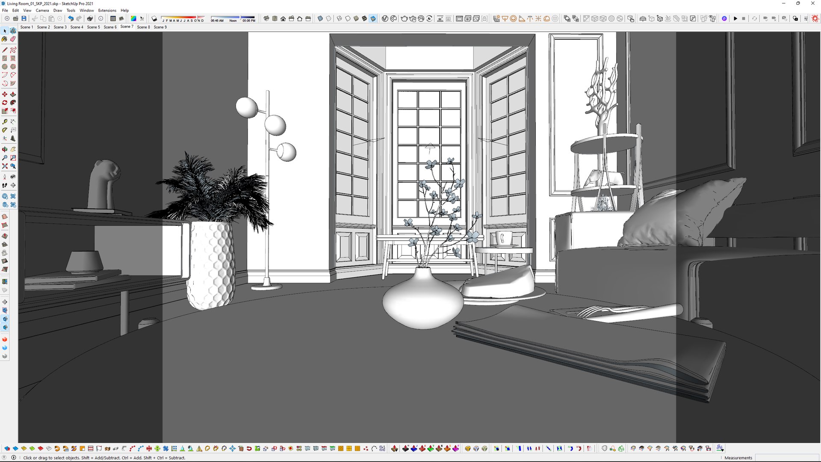Stop the render with stop button
Image resolution: width=821 pixels, height=462 pixels.
click(x=744, y=18)
